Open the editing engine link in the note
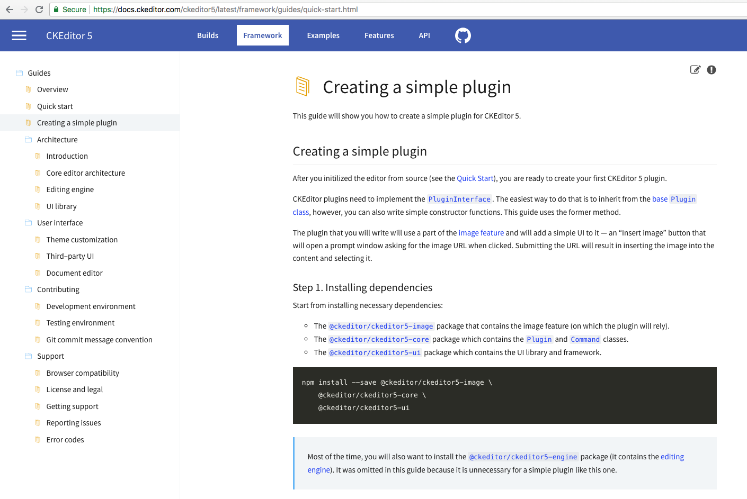Image resolution: width=747 pixels, height=499 pixels. [x=672, y=457]
